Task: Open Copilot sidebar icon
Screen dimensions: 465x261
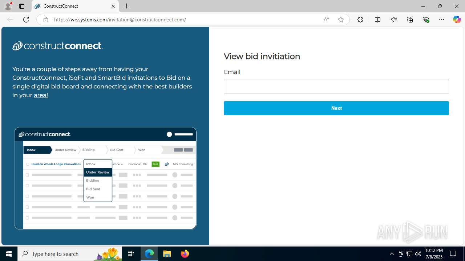Action: tap(457, 20)
